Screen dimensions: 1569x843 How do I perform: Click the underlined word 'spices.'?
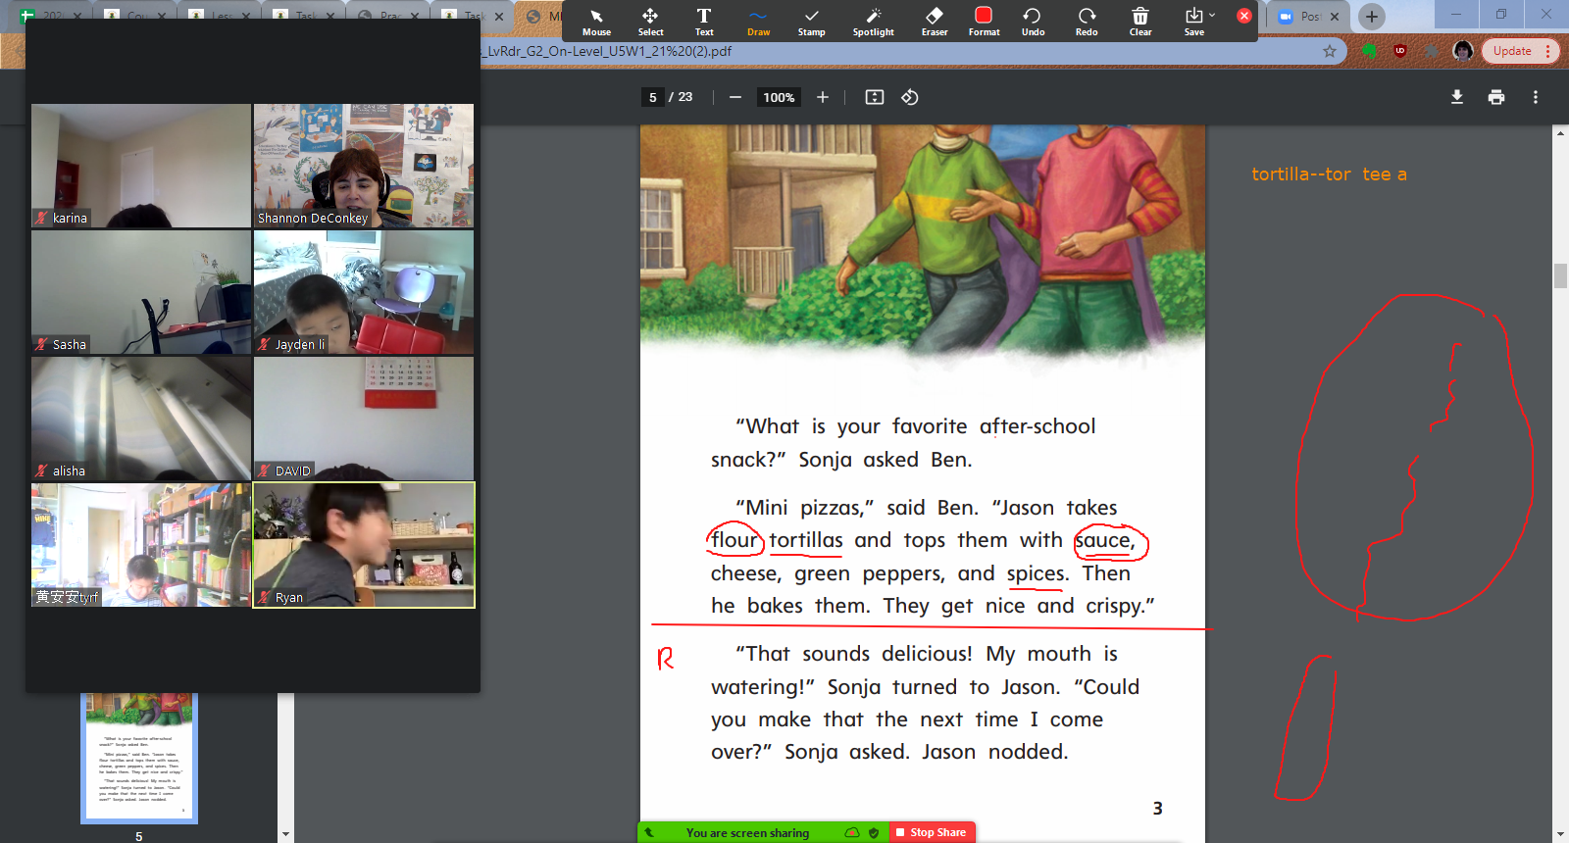coord(1038,573)
